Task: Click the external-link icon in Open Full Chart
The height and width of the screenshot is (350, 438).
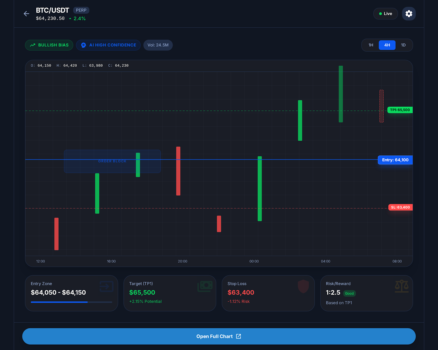Action: point(238,336)
